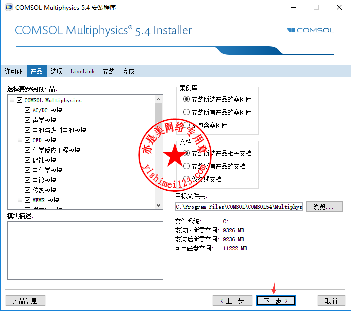Uncheck the AC/DC 模块 checkbox

coord(28,110)
